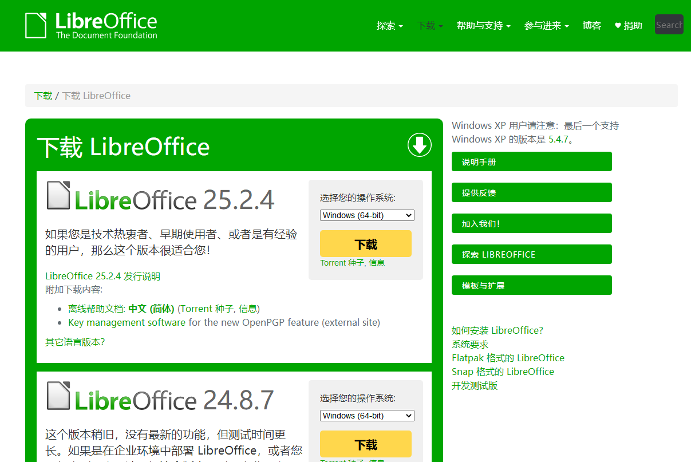This screenshot has height=462, width=691.
Task: Go to the 博客 page
Action: coord(592,26)
